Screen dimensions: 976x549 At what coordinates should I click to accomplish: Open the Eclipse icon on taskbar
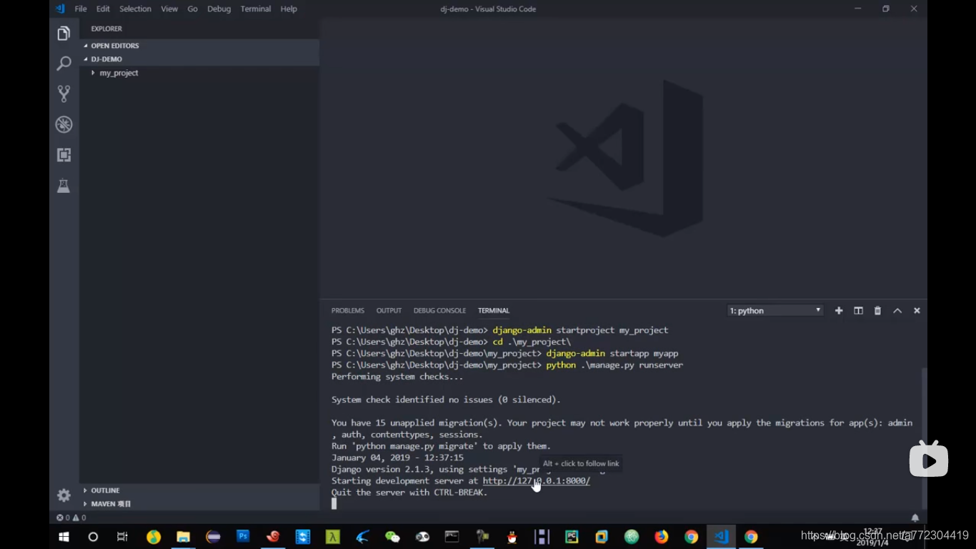pos(213,537)
